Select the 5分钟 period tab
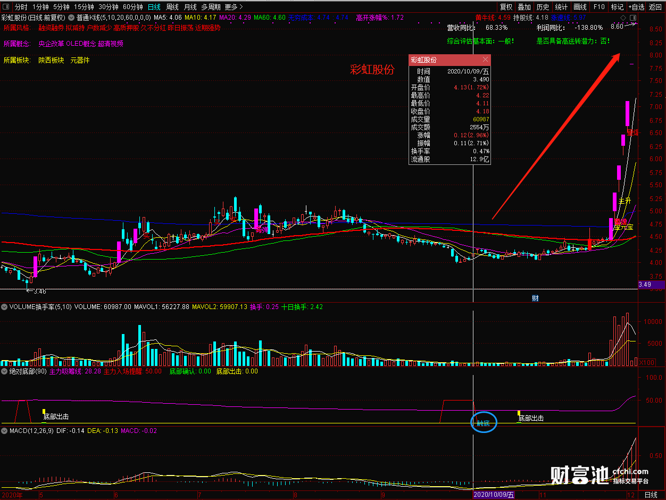The width and height of the screenshot is (666, 500). tap(61, 7)
